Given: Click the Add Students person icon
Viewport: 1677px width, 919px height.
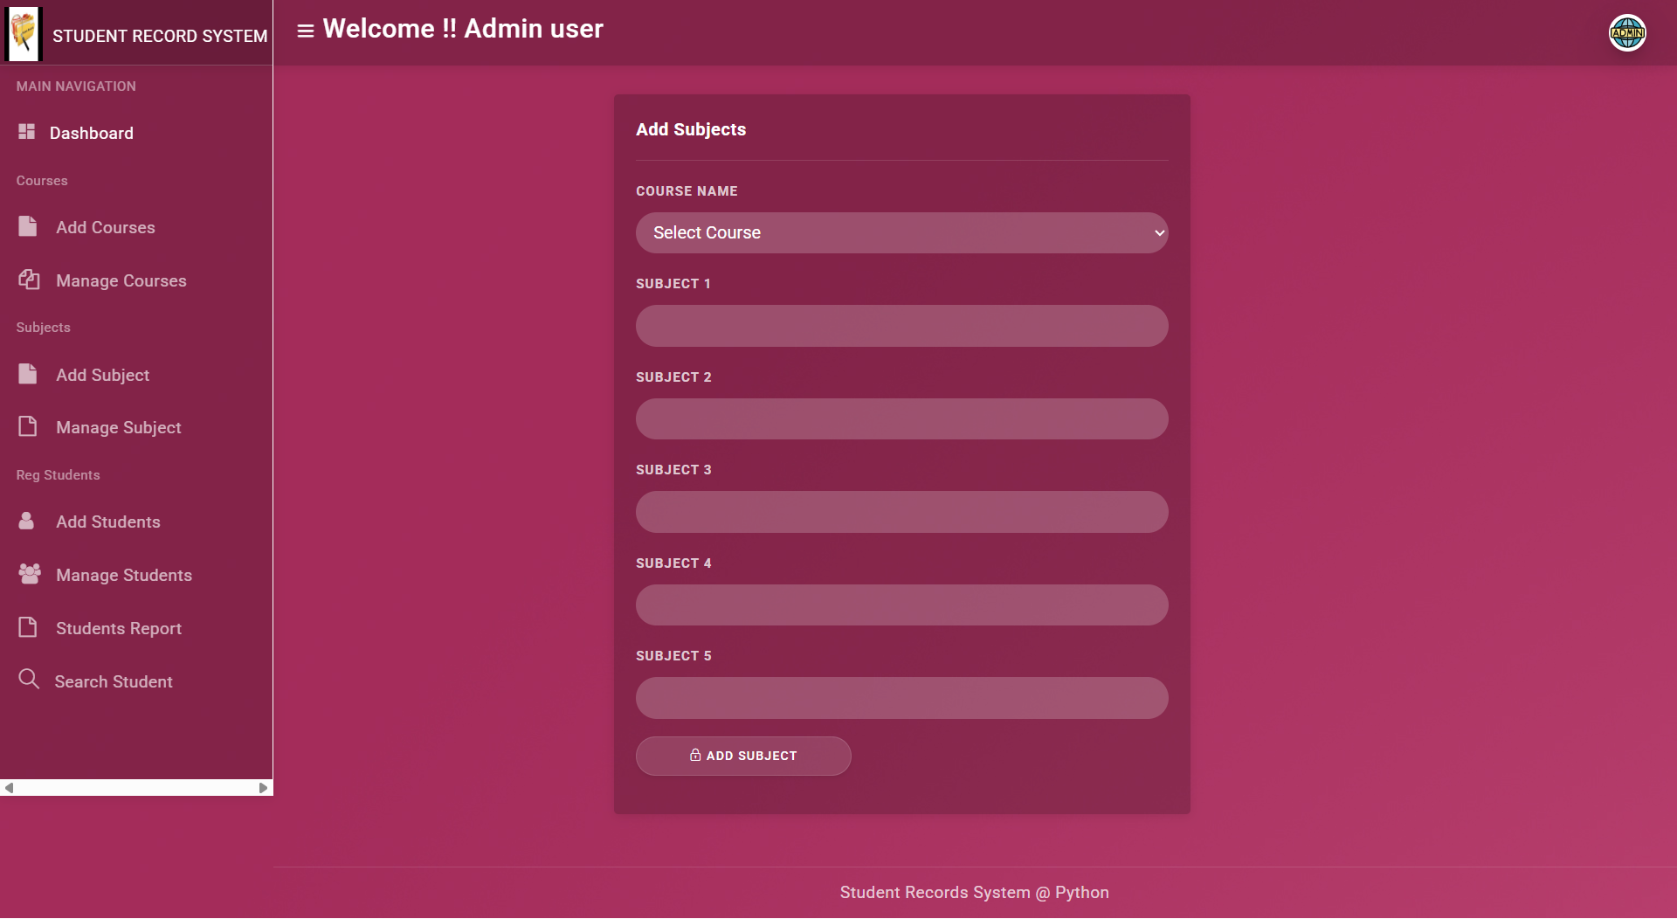Looking at the screenshot, I should pyautogui.click(x=26, y=521).
